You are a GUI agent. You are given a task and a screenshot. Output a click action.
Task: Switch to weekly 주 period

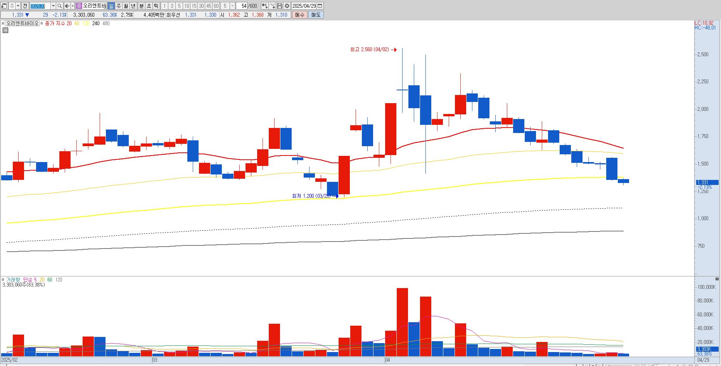[x=119, y=6]
